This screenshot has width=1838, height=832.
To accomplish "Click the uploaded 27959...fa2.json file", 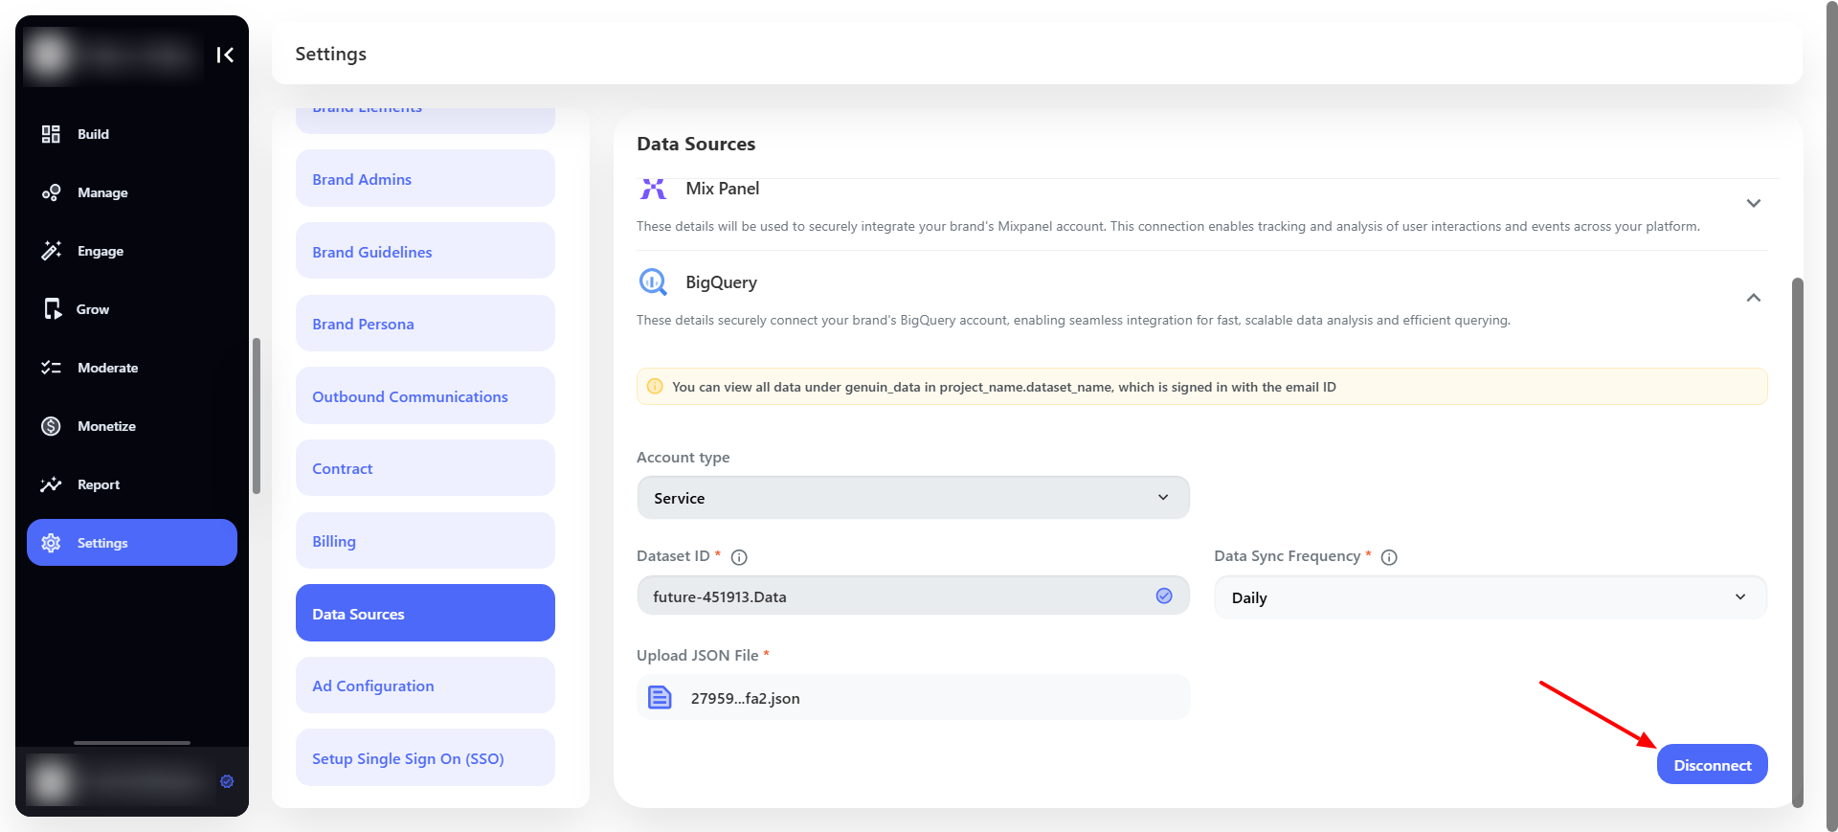I will point(913,697).
